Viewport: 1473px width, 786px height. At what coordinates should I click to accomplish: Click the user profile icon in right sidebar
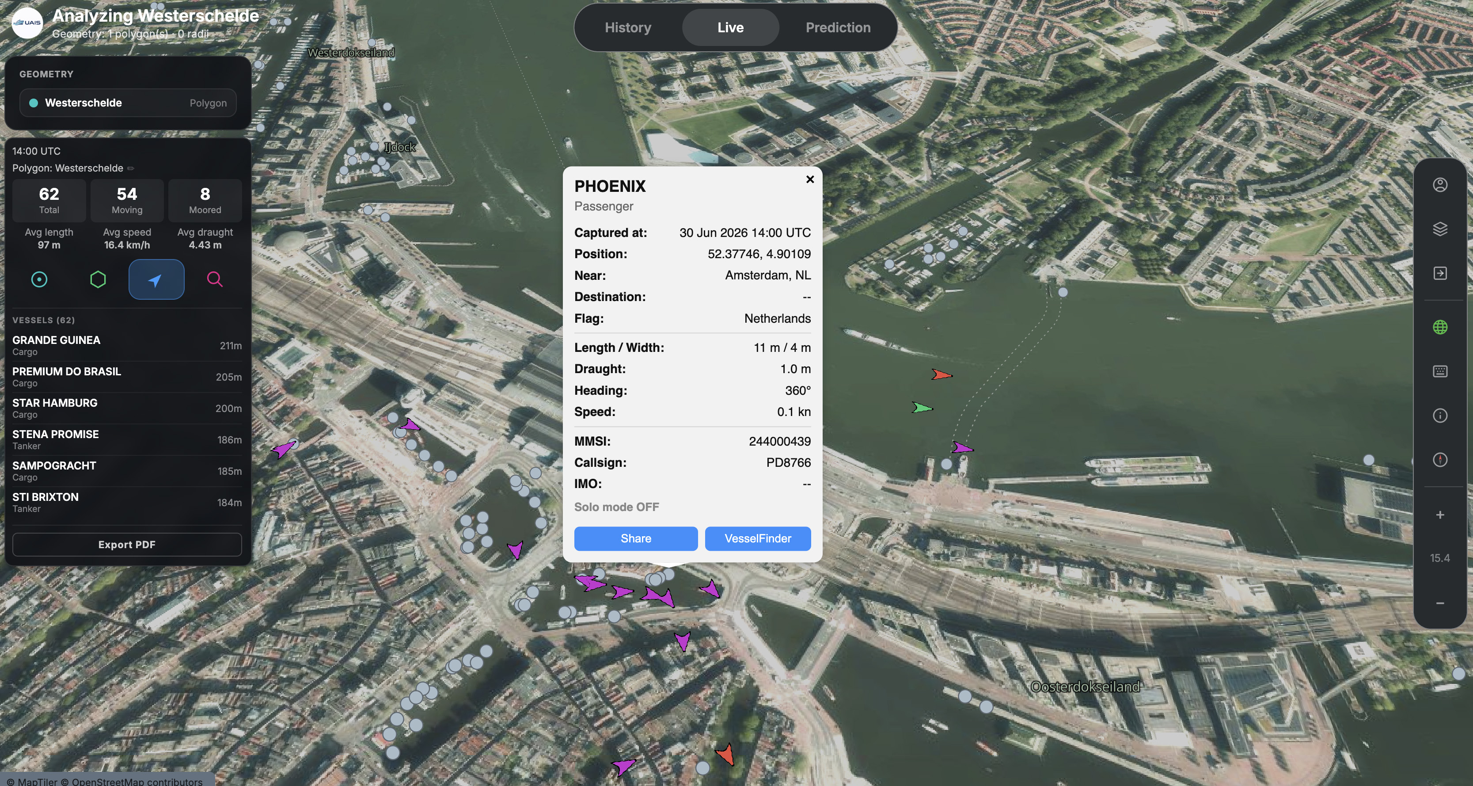point(1440,185)
